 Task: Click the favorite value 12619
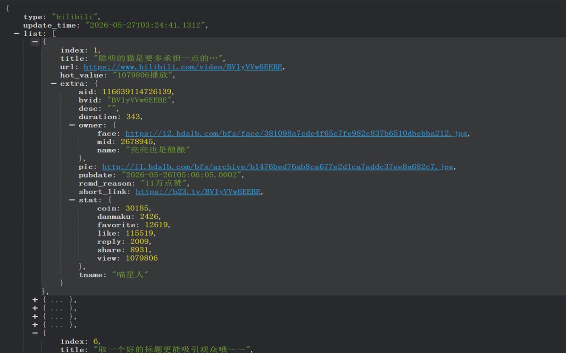pos(156,225)
